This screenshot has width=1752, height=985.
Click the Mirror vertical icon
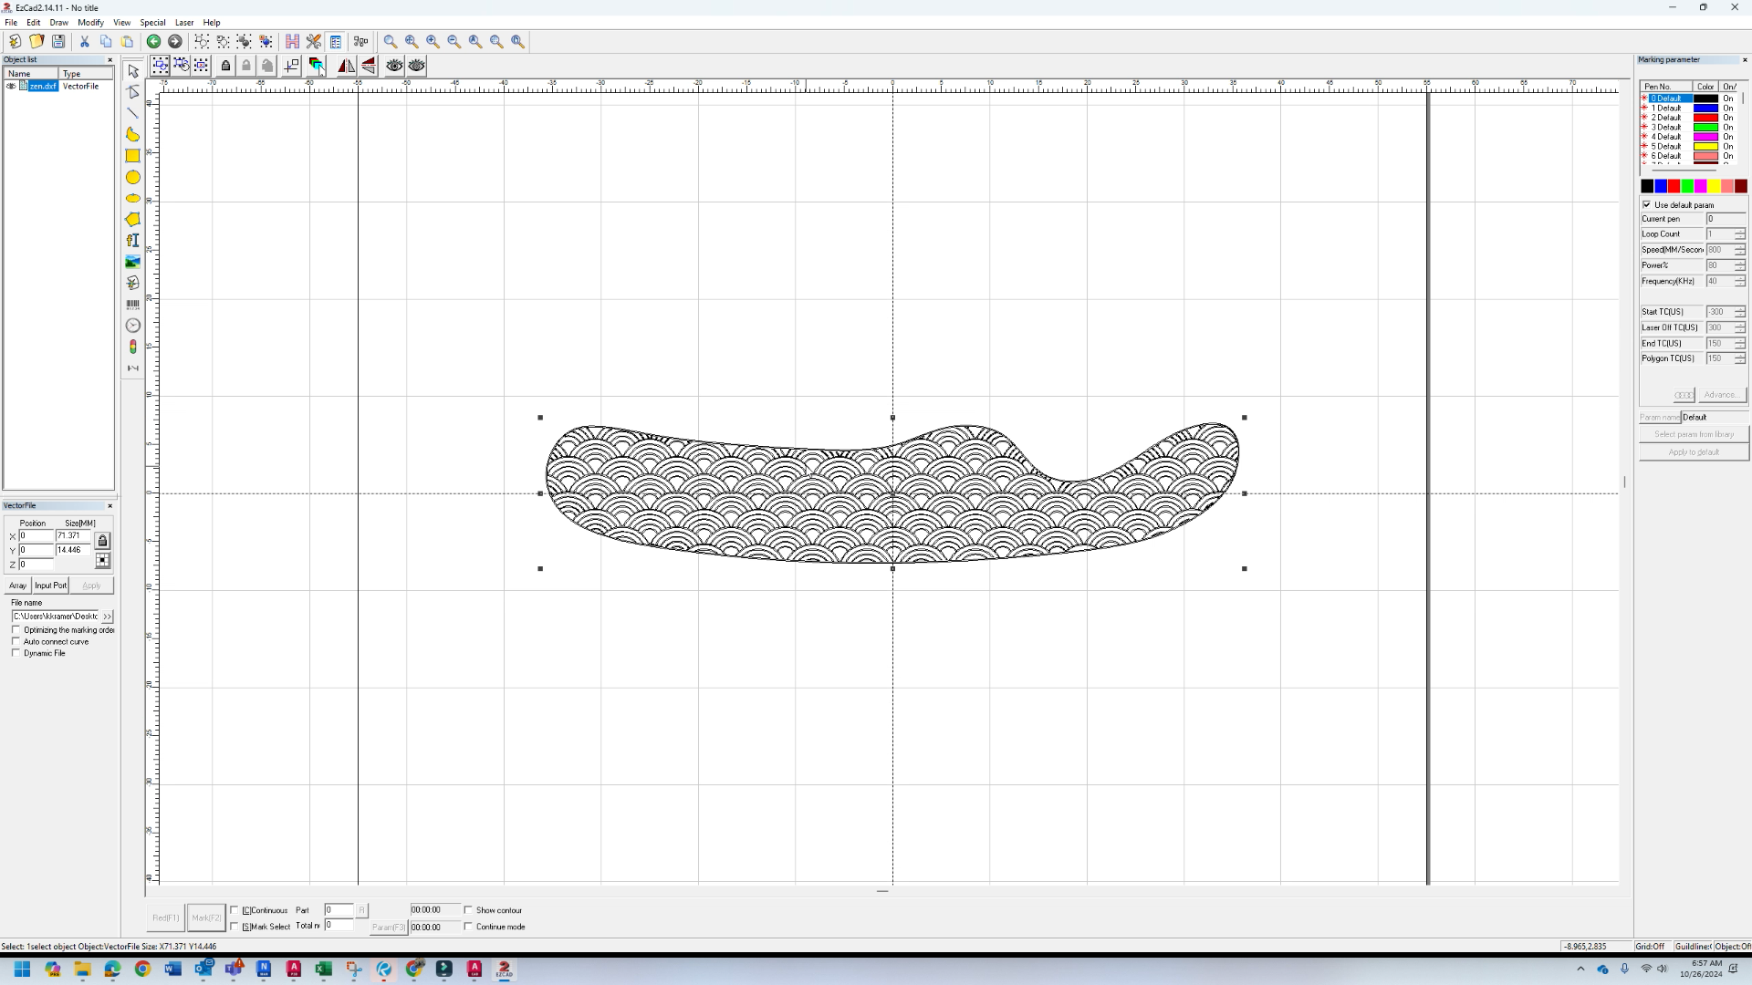(x=369, y=66)
